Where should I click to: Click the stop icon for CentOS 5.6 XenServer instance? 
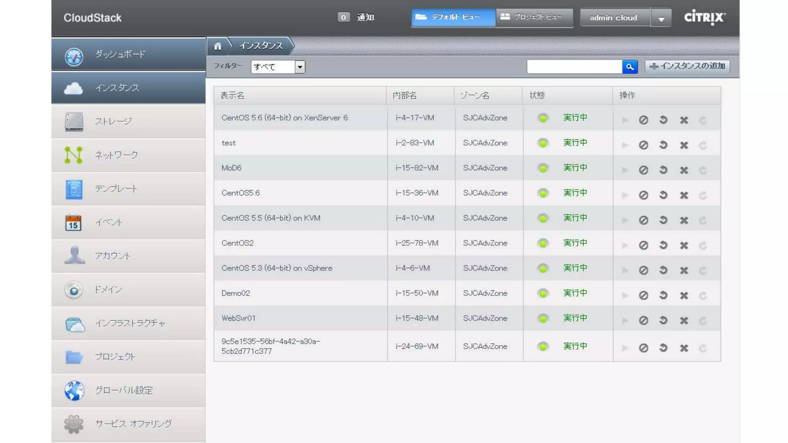[643, 120]
